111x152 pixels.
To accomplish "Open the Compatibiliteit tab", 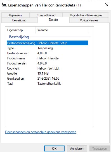I will [46, 15].
